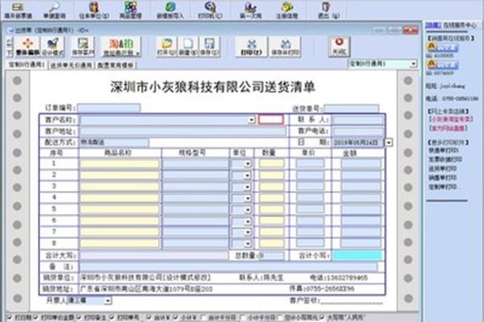Image resolution: width=484 pixels, height=322 pixels.
Task: Enable the 合计千分符 checkbox
Action: coord(203,317)
